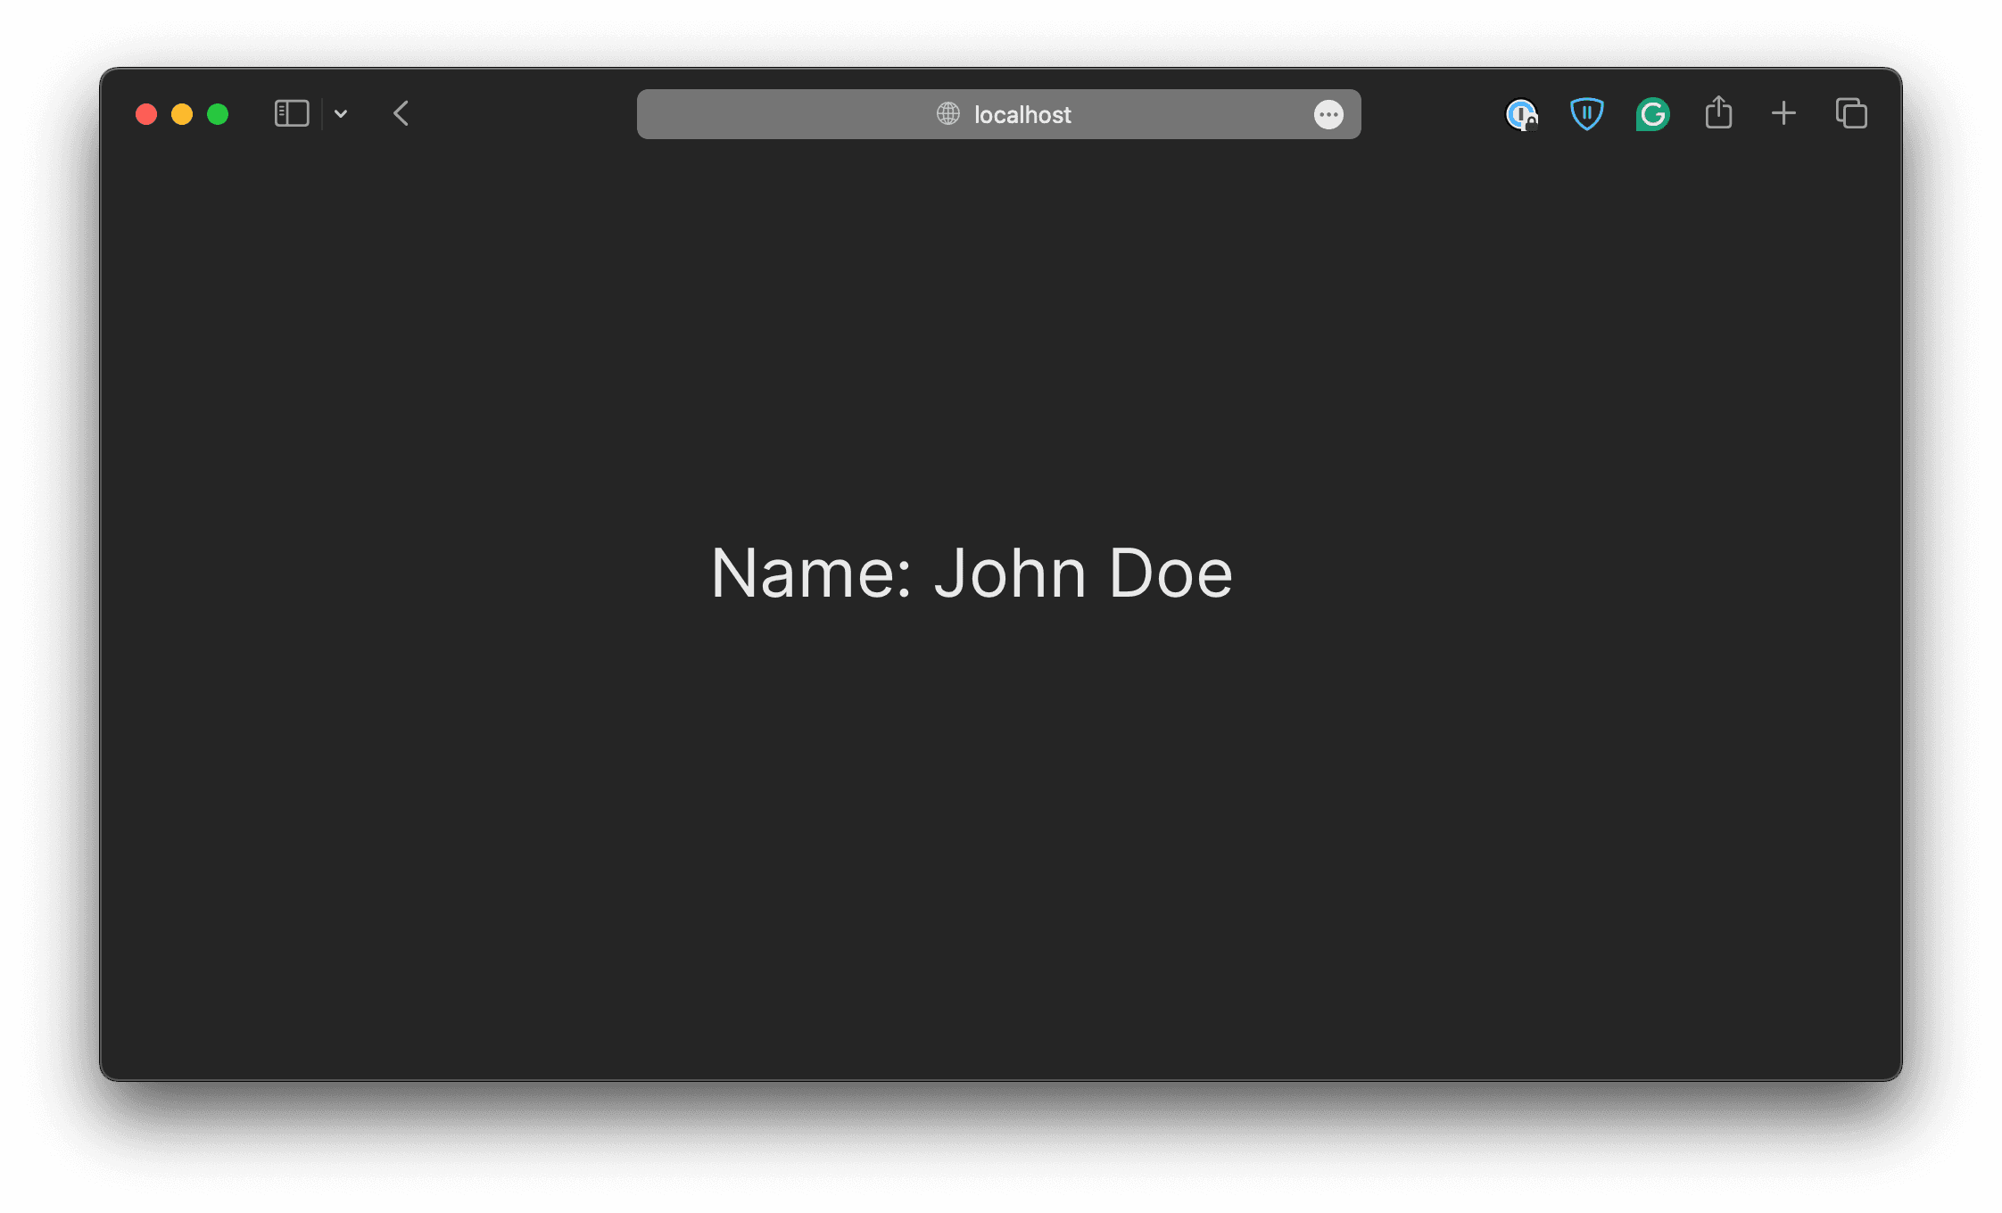Open the page settings ellipsis menu
Image resolution: width=2002 pixels, height=1213 pixels.
pos(1328,114)
